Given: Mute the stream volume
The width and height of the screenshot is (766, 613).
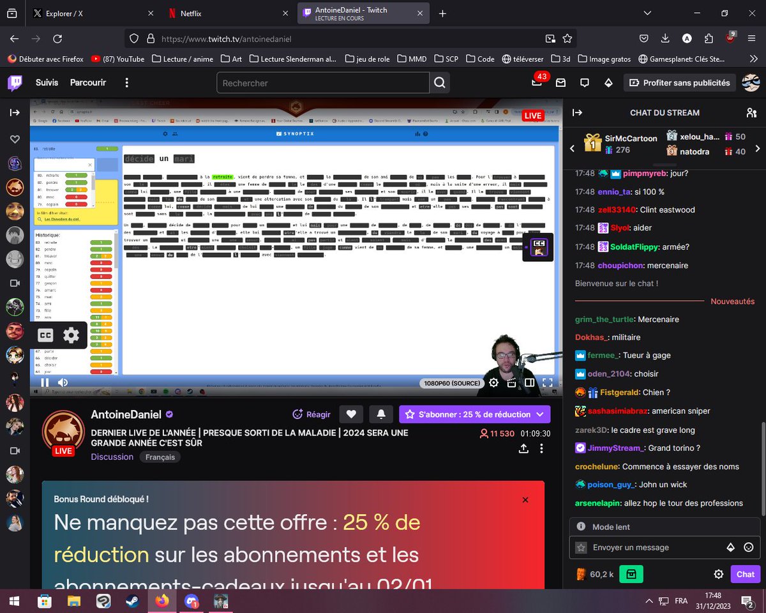Looking at the screenshot, I should (x=63, y=382).
